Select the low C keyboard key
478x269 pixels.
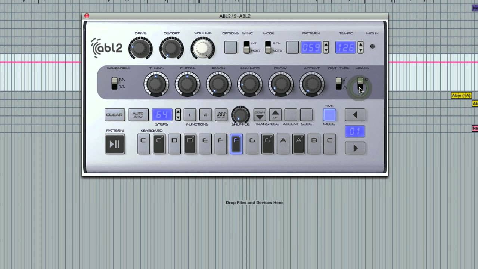(143, 144)
